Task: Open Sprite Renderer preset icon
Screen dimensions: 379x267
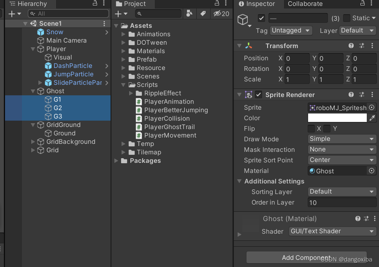Action: coord(362,95)
